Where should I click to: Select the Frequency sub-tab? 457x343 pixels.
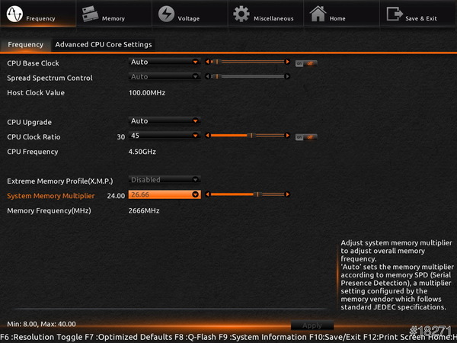(26, 45)
